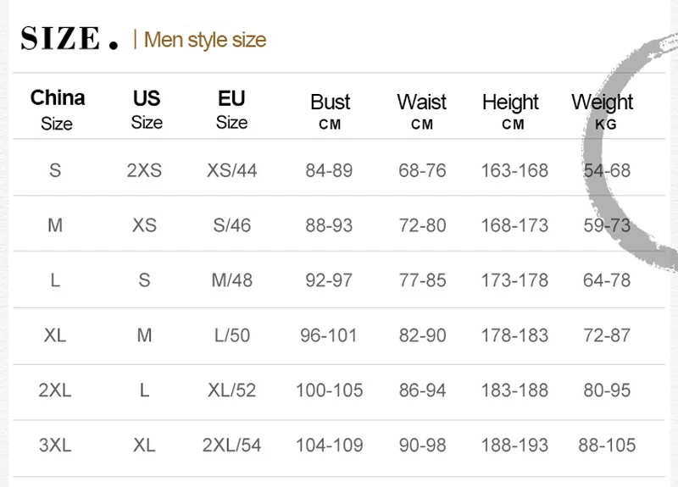Image resolution: width=678 pixels, height=487 pixels.
Task: Click the Weight KG column header
Action: 603,112
